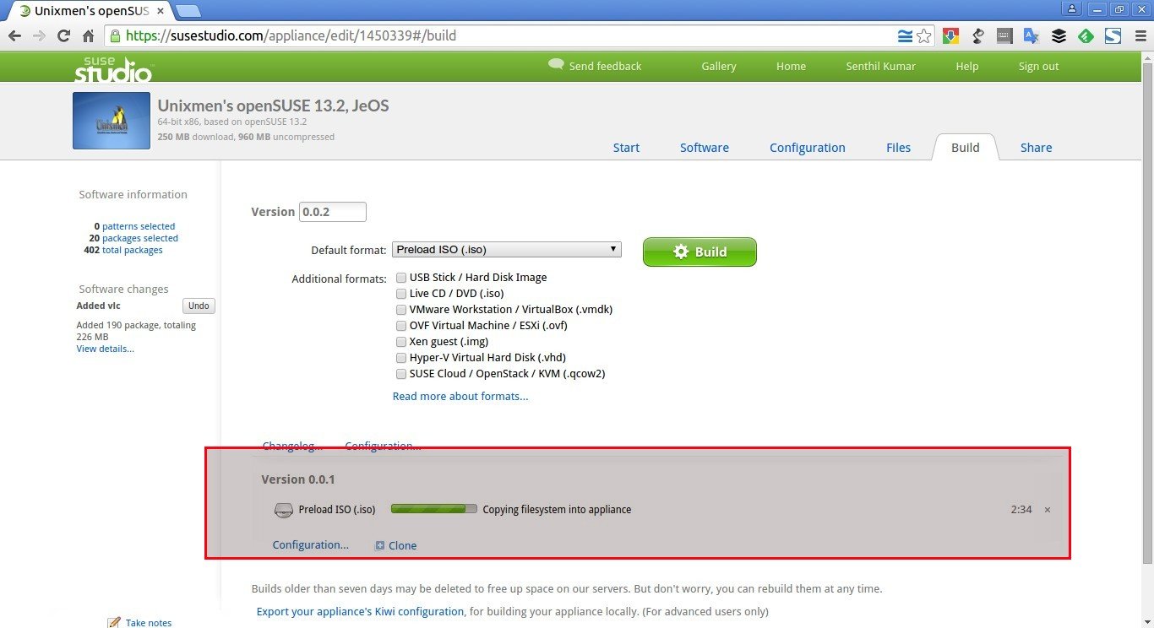The width and height of the screenshot is (1154, 628).
Task: Open the patterns selected link
Action: coord(139,226)
